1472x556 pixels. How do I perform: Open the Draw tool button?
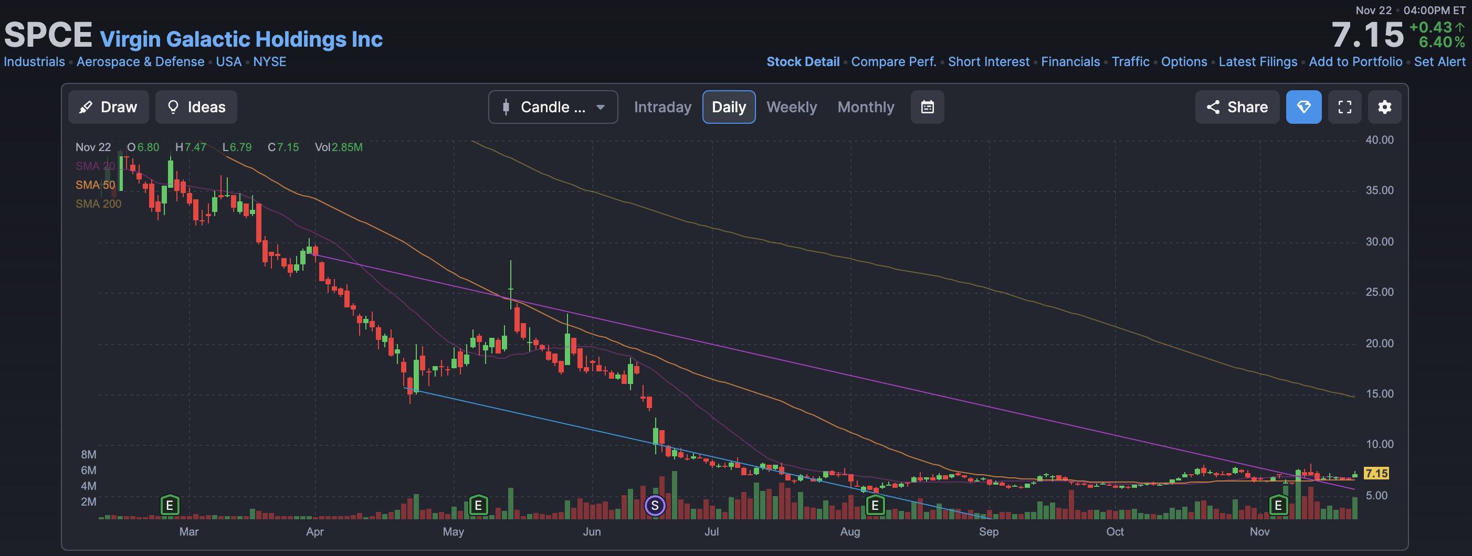[109, 107]
